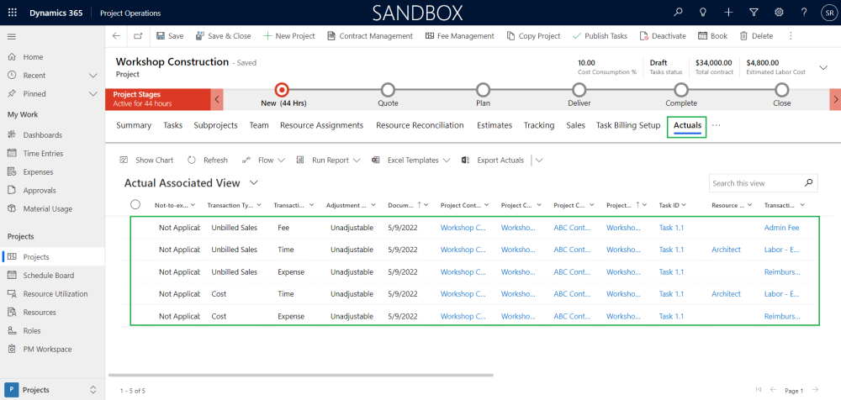Screen dimensions: 841x400
Task: Click Publish Tasks
Action: (x=600, y=36)
